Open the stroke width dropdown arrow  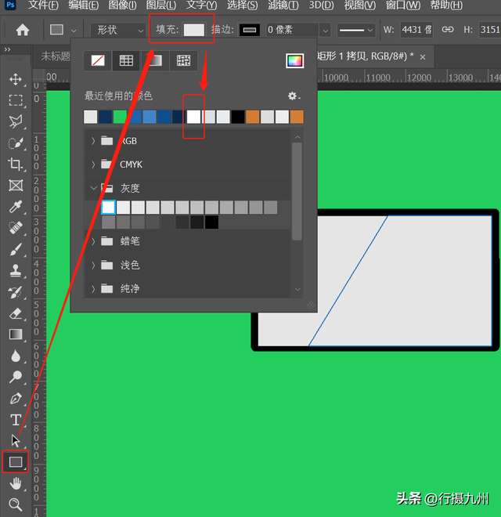[326, 31]
